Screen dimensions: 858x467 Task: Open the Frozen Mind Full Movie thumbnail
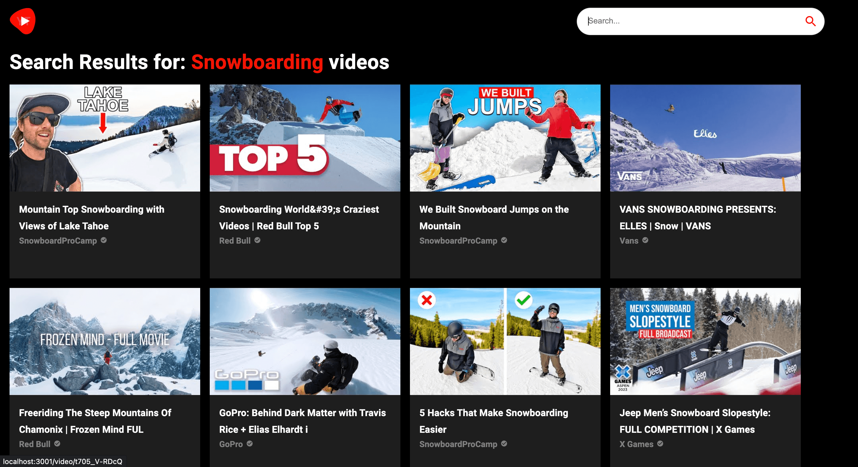click(105, 341)
